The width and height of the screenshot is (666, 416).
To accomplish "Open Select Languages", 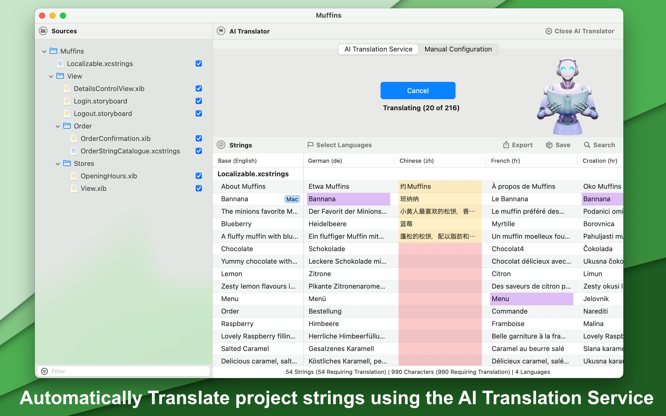I will click(x=339, y=145).
